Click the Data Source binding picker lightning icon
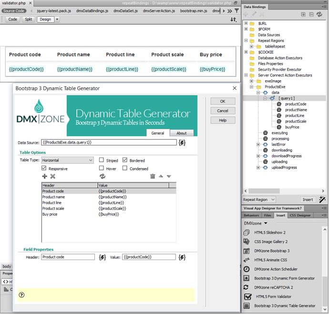The width and height of the screenshot is (329, 314). (182, 143)
